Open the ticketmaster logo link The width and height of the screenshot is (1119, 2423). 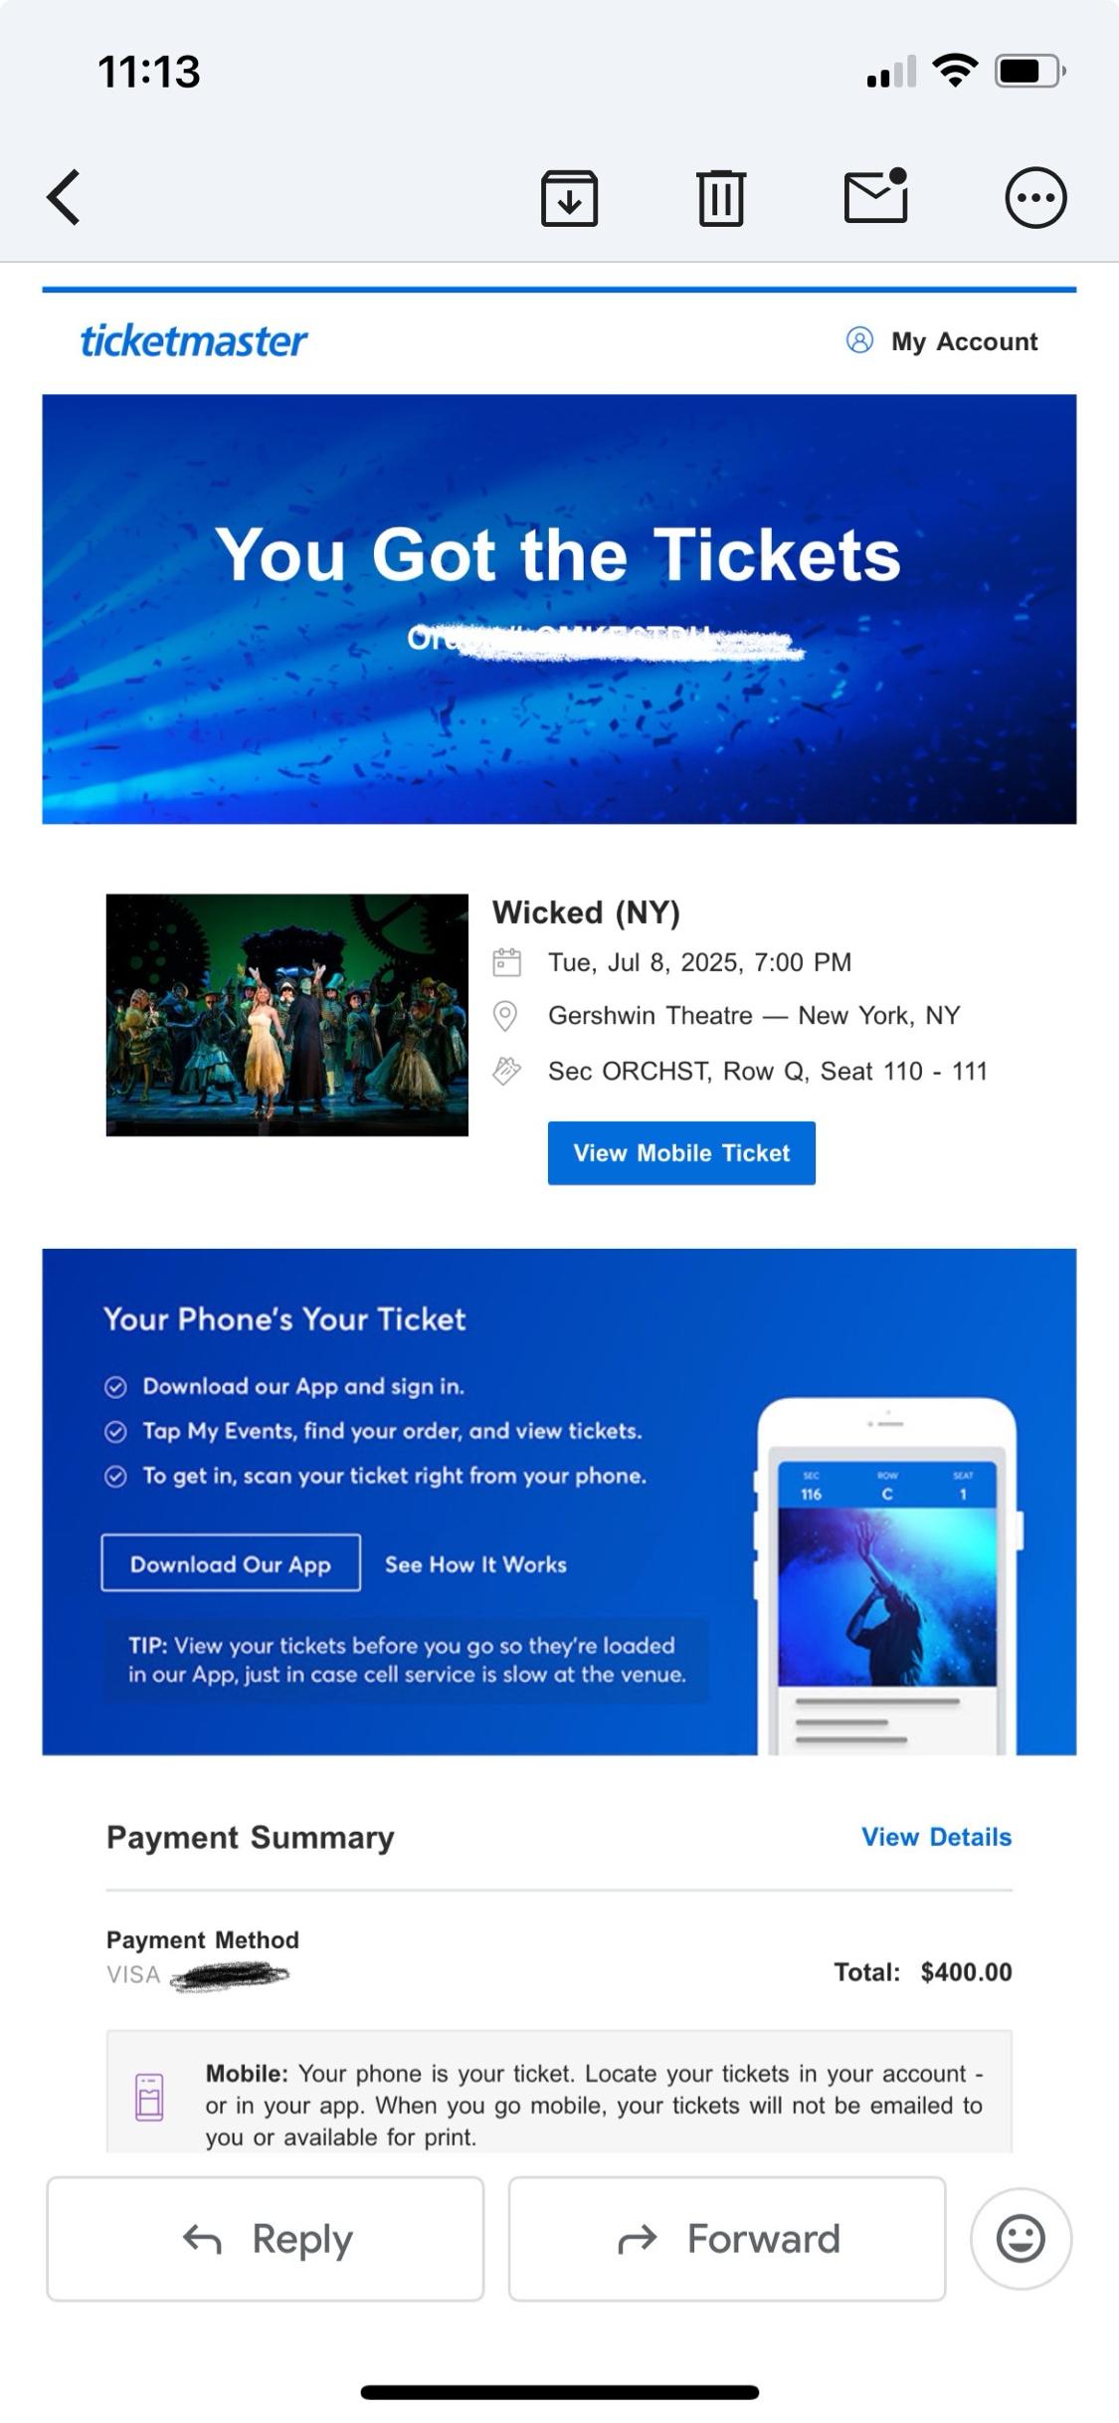(x=194, y=340)
